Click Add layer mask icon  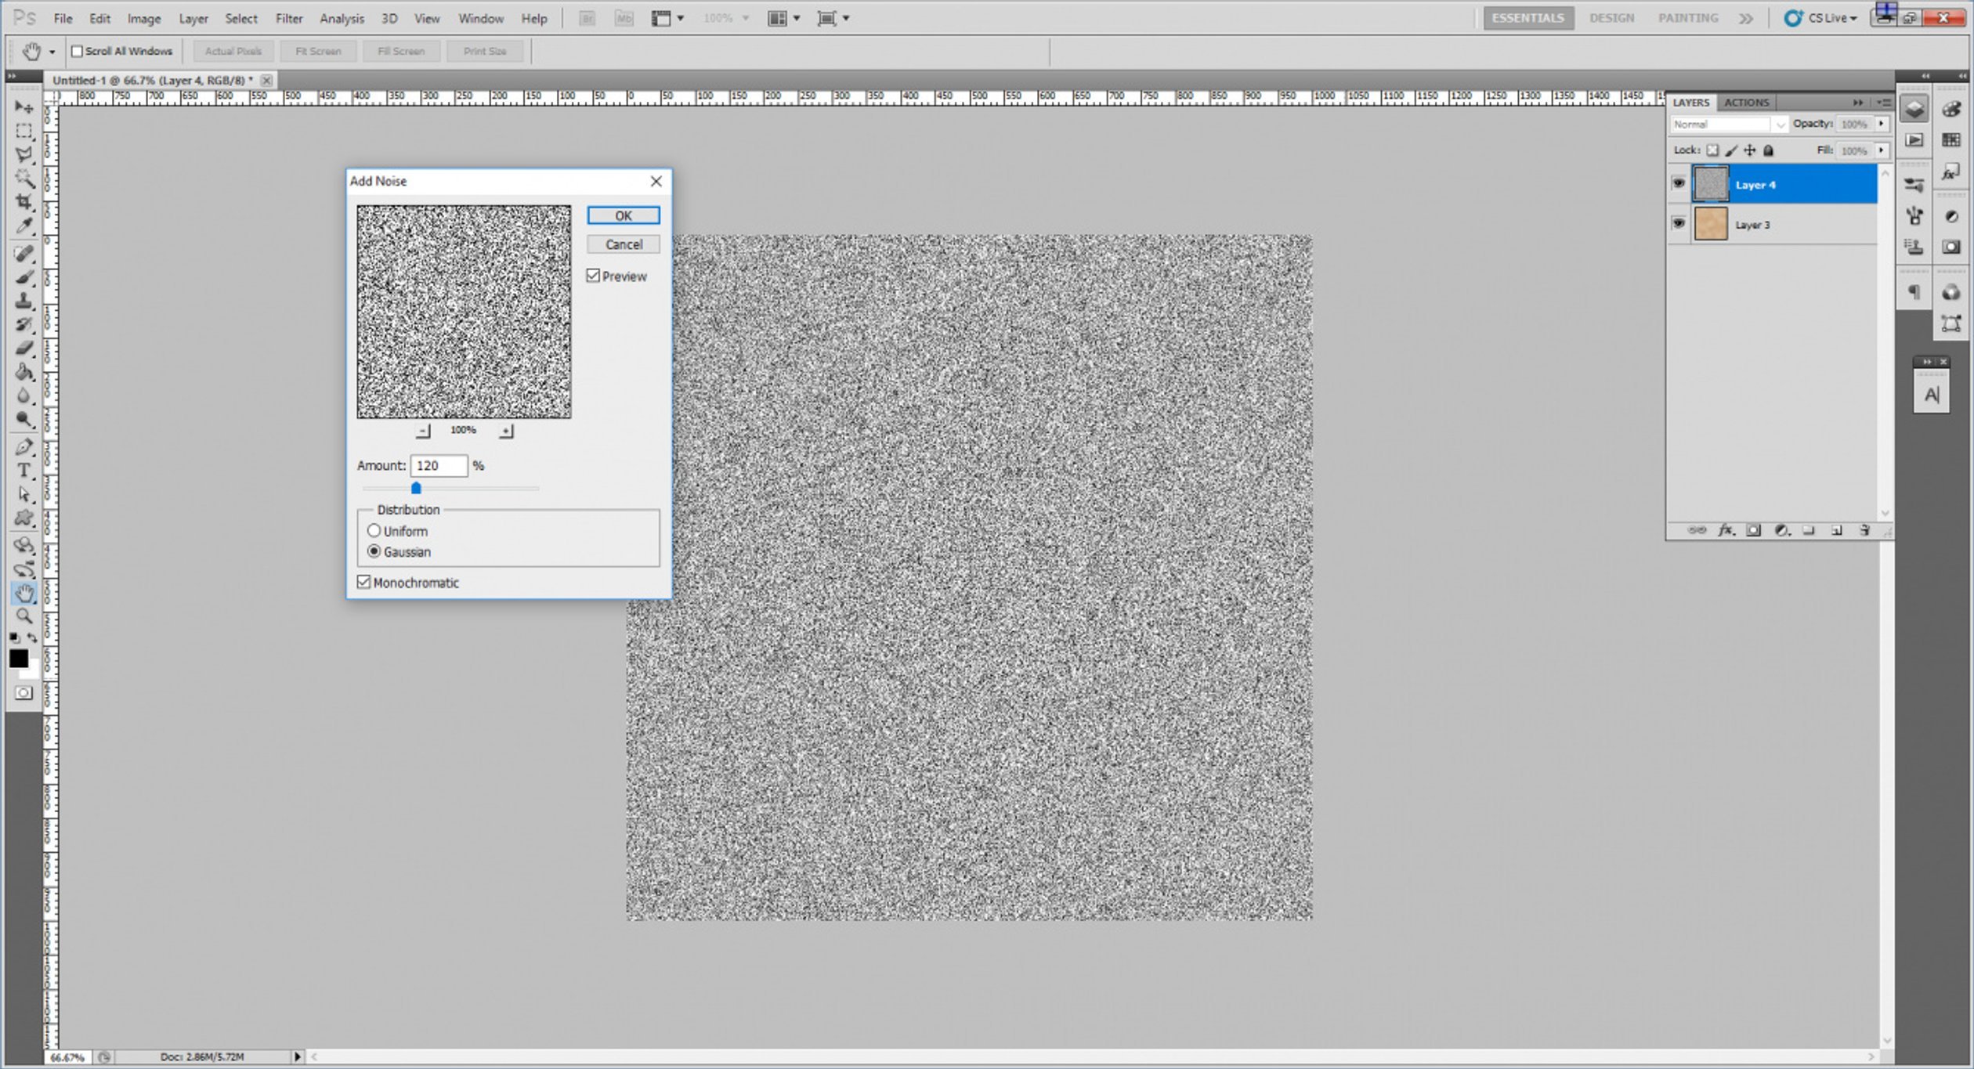1754,531
